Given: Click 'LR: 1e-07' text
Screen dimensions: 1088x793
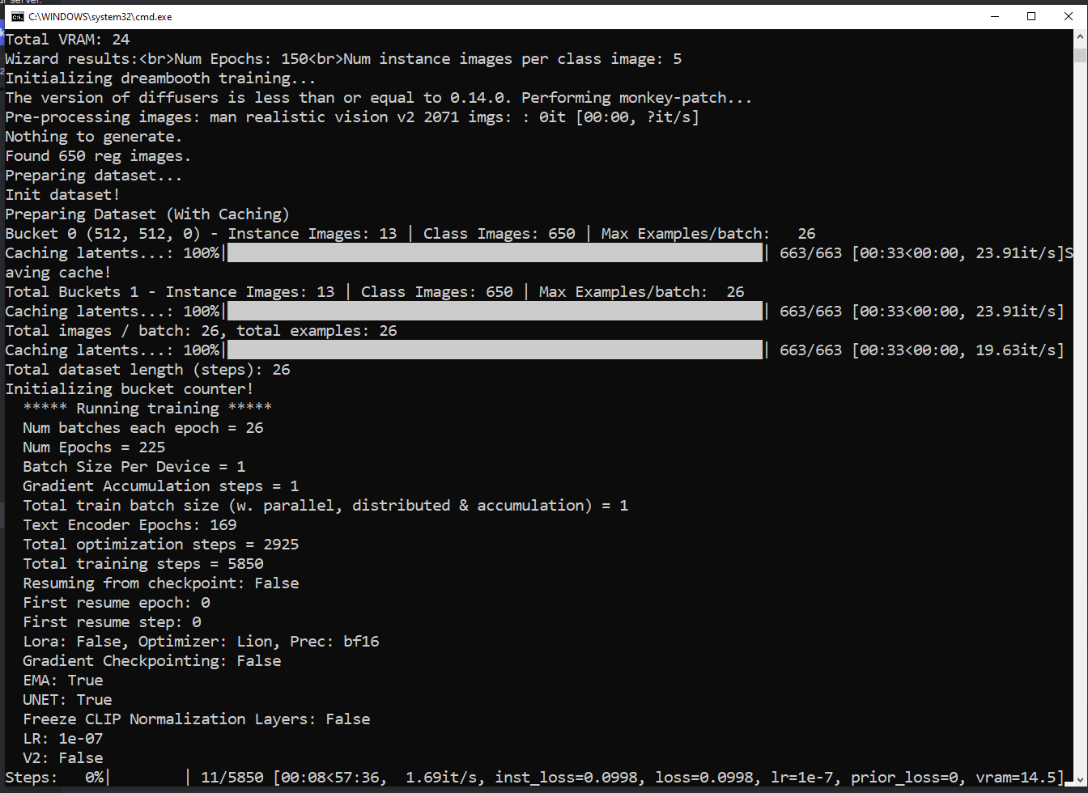Looking at the screenshot, I should click(x=63, y=739).
